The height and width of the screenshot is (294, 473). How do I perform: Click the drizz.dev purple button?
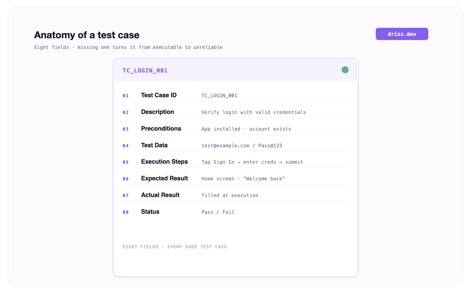(x=402, y=34)
